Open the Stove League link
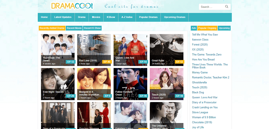This screenshot has height=129, width=269. (x=200, y=112)
